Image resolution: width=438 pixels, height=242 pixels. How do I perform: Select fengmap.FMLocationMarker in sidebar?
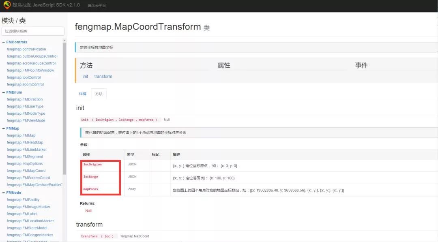(30, 221)
